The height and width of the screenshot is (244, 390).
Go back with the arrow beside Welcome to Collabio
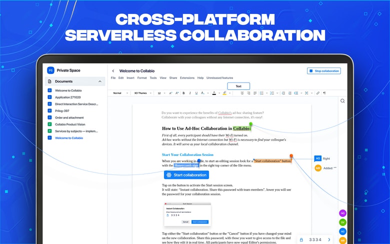[113, 71]
